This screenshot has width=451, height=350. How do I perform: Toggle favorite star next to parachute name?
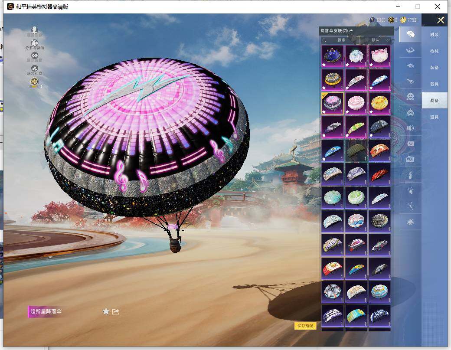(106, 311)
